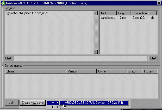Click the partyline scroll down arrow
Viewport: 162px width, 110px height.
96,52
